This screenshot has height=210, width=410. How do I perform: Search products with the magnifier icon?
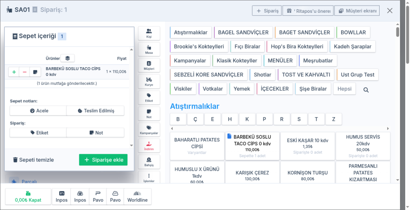(x=366, y=90)
